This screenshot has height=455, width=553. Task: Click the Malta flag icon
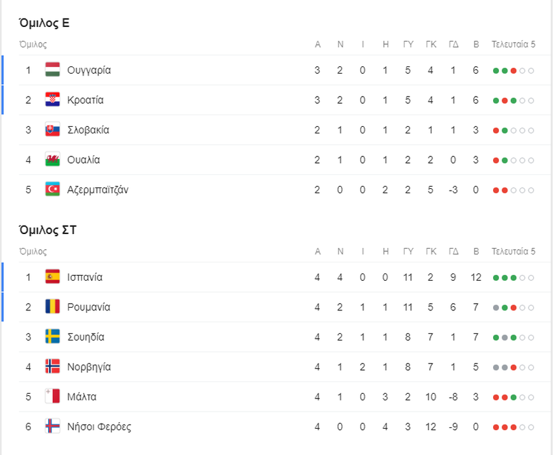(x=53, y=396)
